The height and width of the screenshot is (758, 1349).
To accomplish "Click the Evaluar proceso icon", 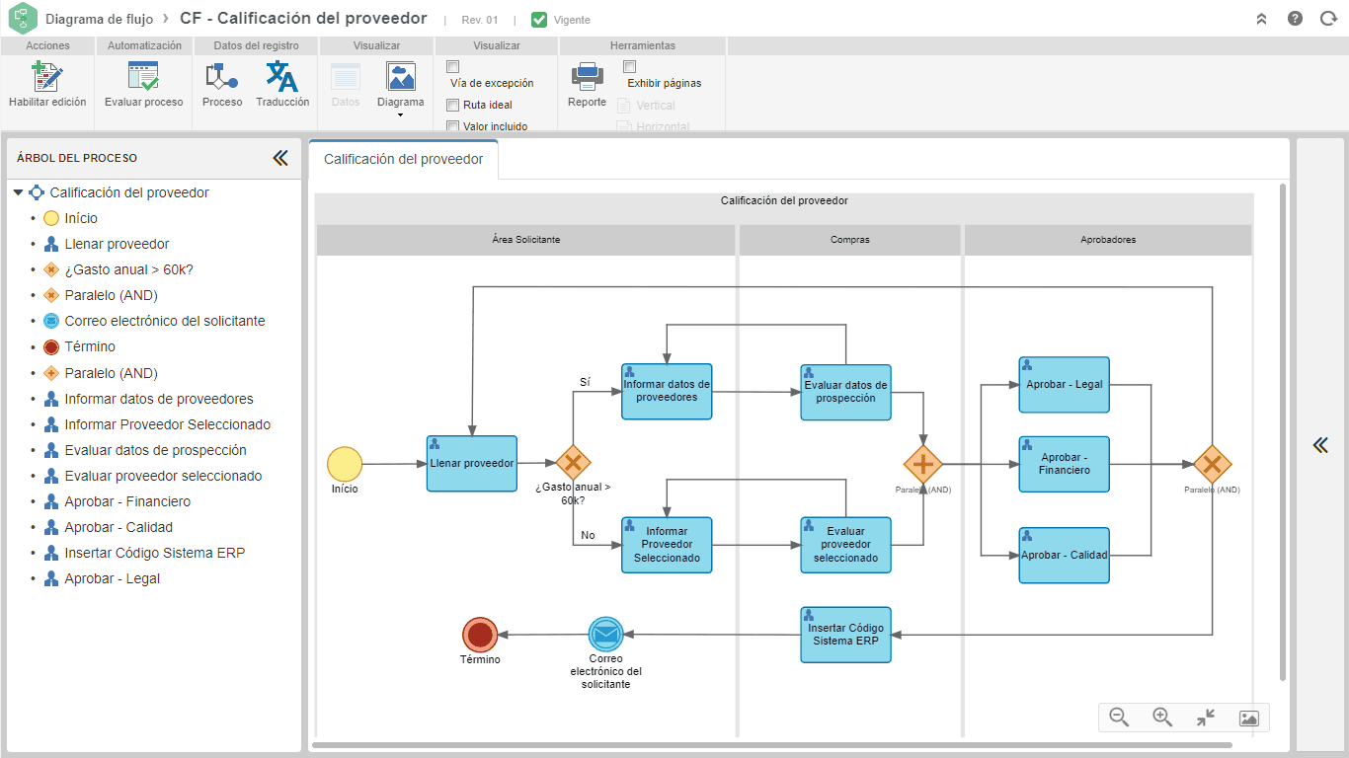I will click(144, 77).
